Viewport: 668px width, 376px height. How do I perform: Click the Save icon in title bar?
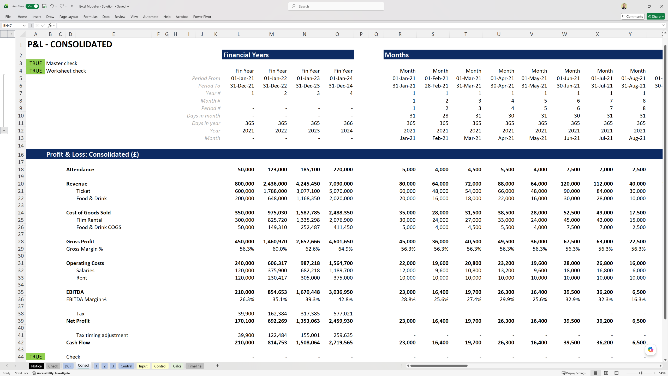(44, 6)
